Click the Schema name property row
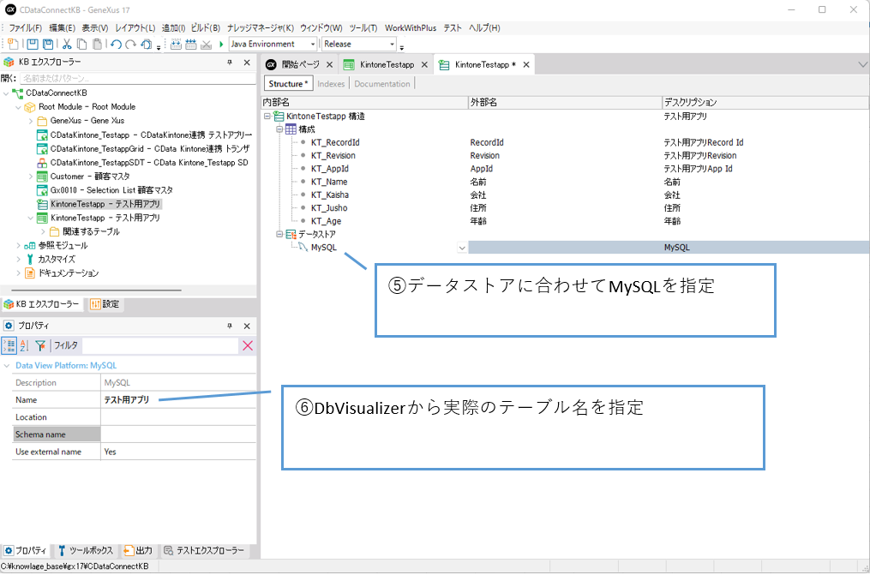 pos(135,434)
